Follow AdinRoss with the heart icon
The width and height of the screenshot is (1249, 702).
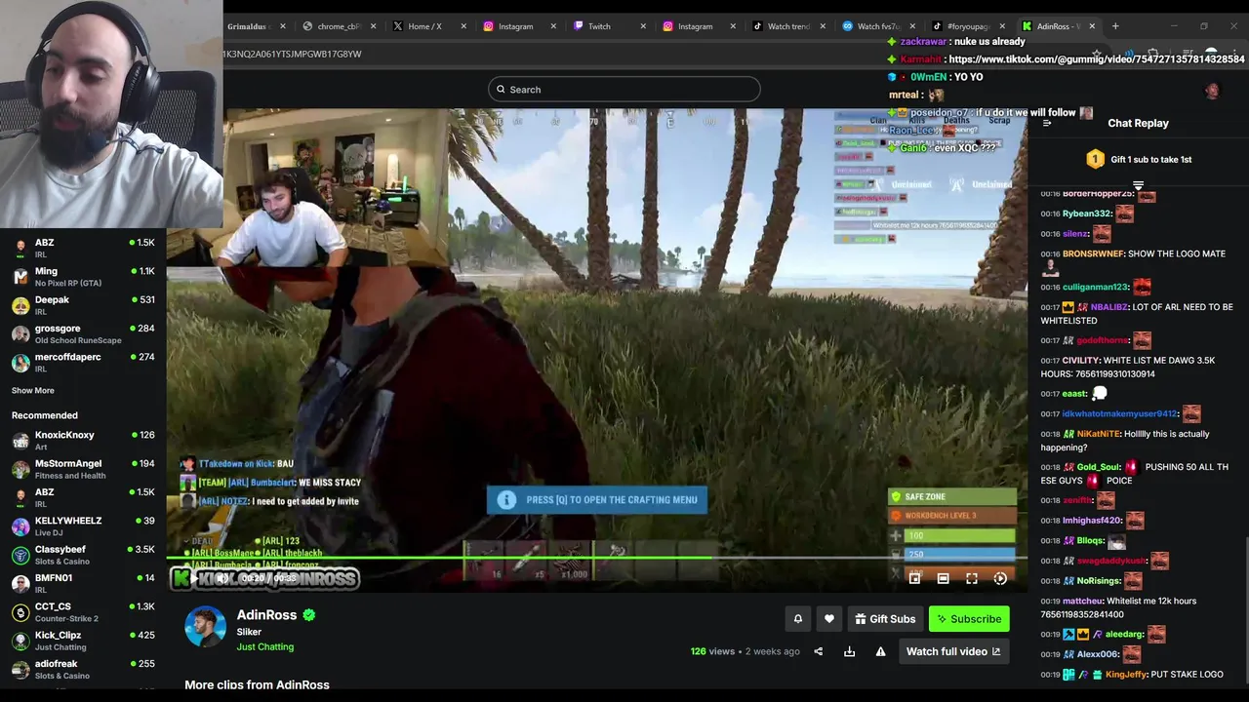(x=829, y=619)
